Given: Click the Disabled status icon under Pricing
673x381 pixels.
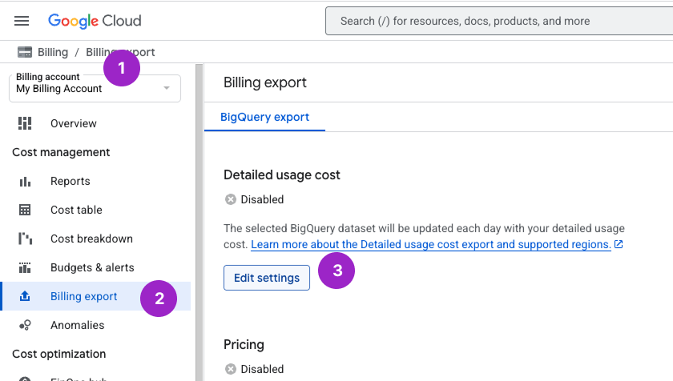Looking at the screenshot, I should pyautogui.click(x=231, y=369).
